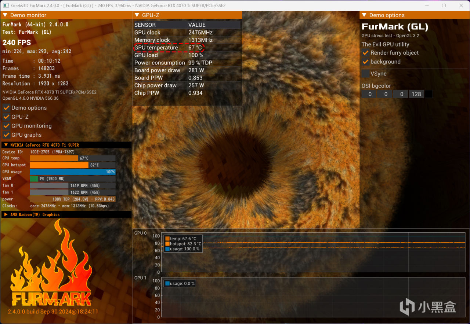Image resolution: width=470 pixels, height=324 pixels.
Task: Click the Chip power draw value 257 W
Action: [x=196, y=85]
